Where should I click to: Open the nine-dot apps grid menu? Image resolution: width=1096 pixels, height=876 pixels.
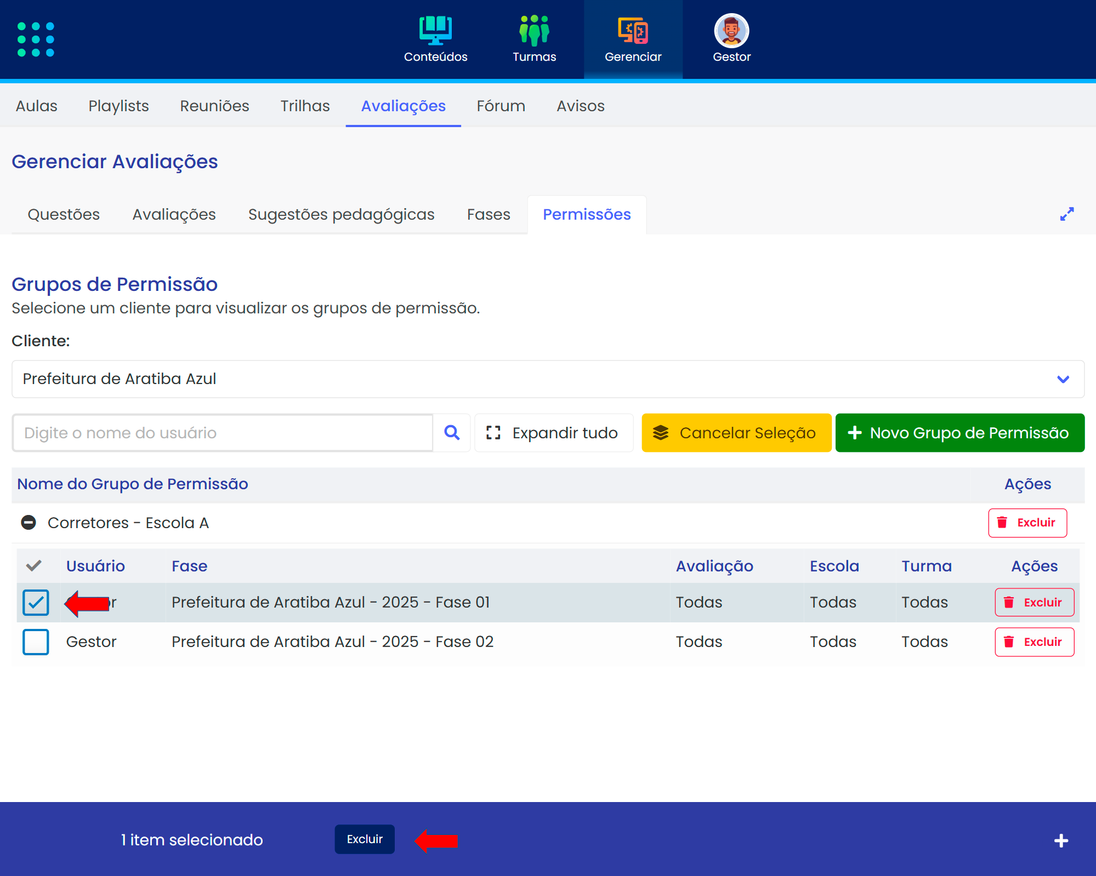36,39
